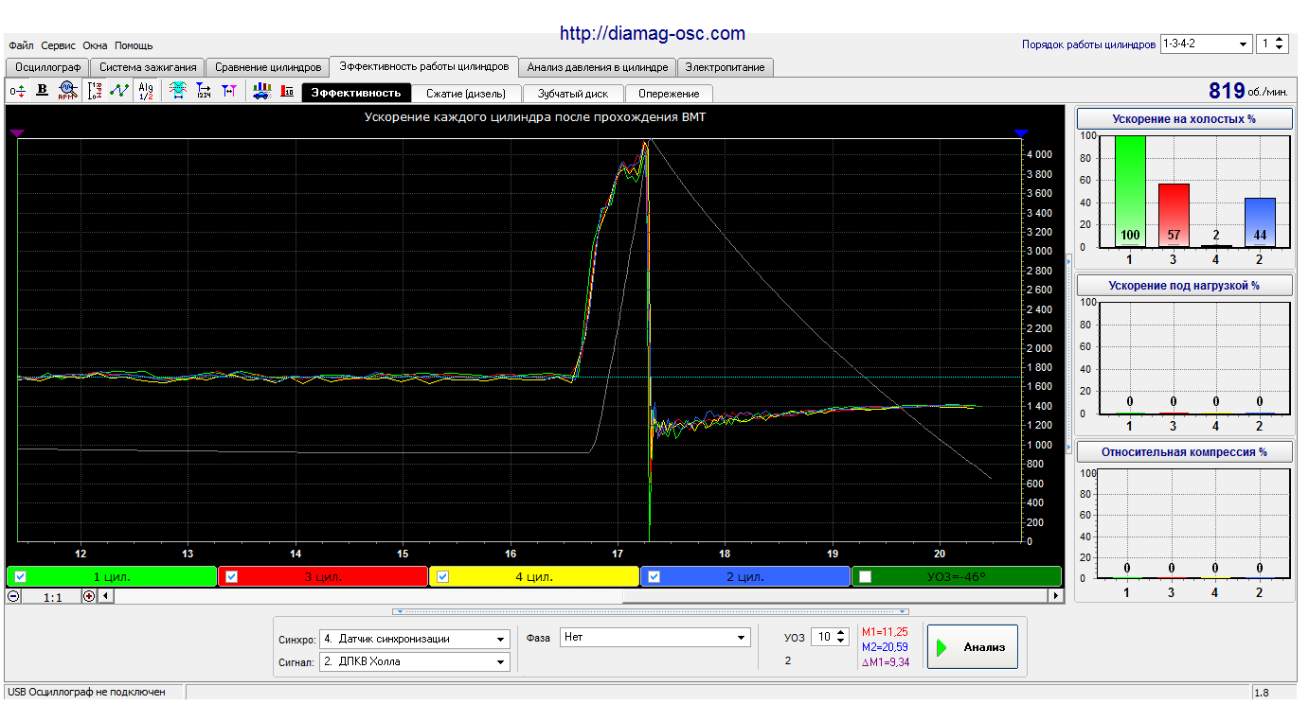Viewport: 1309px width, 704px height.
Task: Switch to the Система зажигания tab
Action: click(148, 67)
